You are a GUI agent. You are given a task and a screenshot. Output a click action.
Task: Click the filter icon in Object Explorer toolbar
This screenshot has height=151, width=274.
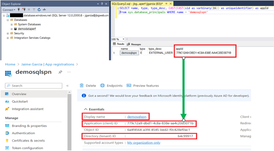[x=34, y=9]
